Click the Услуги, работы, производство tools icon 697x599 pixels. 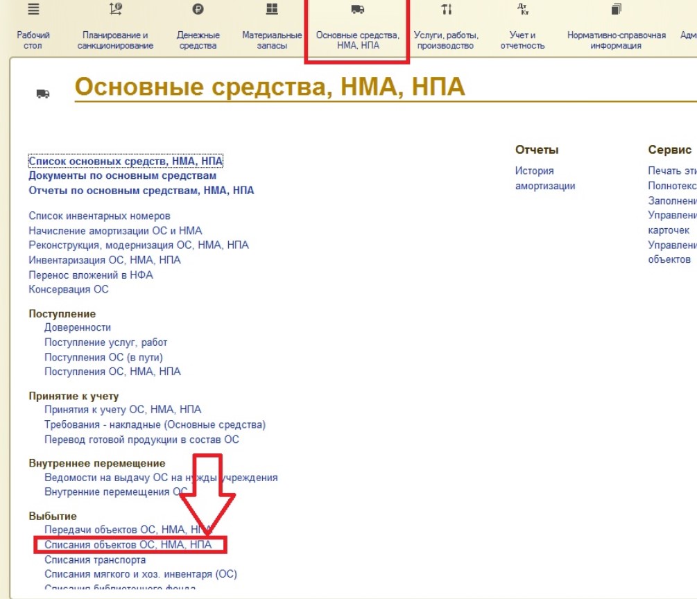click(x=447, y=9)
